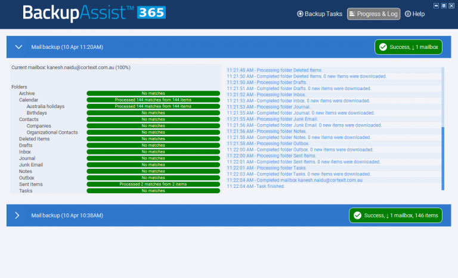Minimize the BackupAssist window

[436, 5]
